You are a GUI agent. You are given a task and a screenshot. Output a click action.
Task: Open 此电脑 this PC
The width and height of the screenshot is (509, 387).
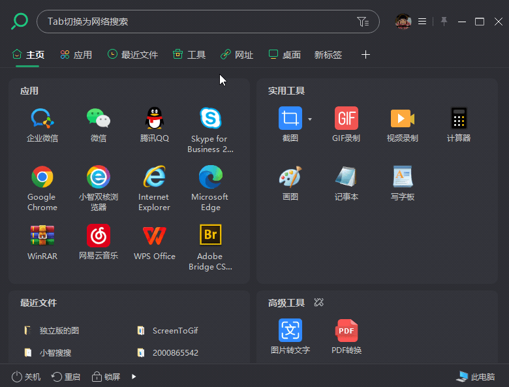coord(475,377)
